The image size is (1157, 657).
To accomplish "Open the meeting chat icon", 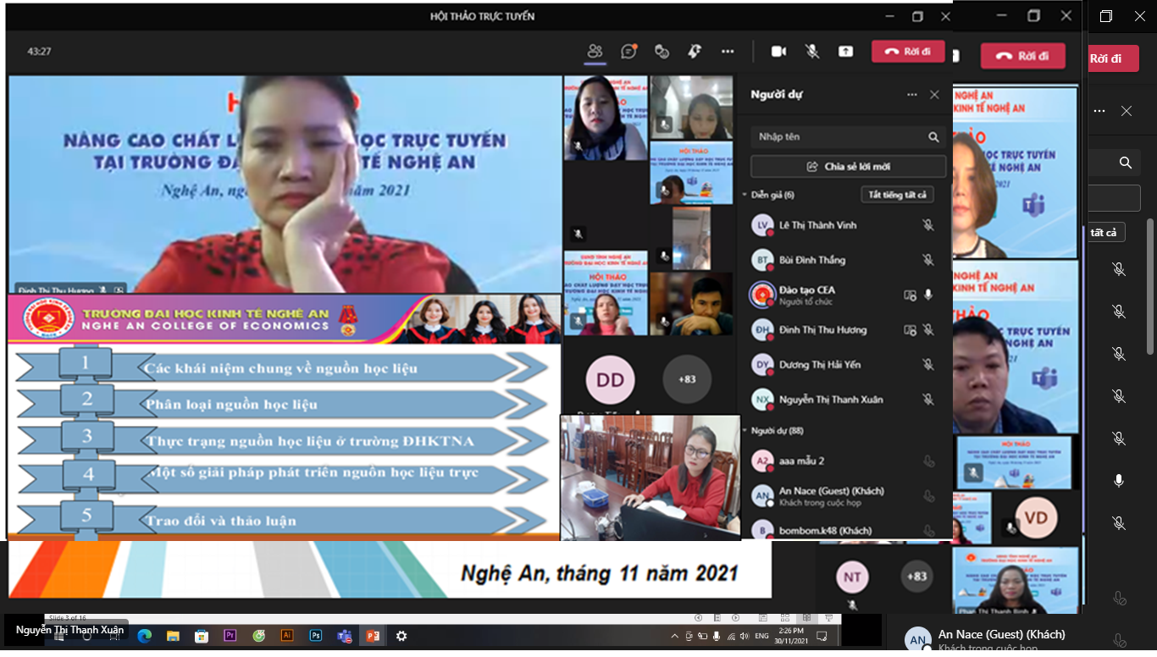I will [628, 52].
